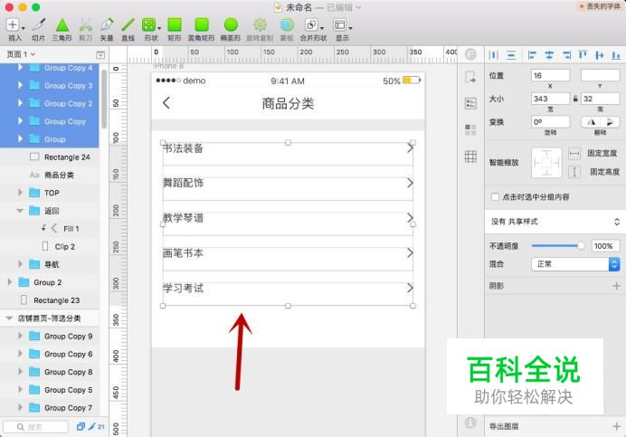Screen dimensions: 626x437
Task: Select the Rectangle 24 layer
Action: pos(50,157)
